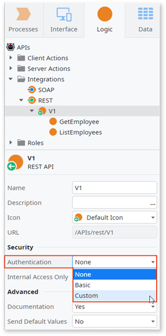Click the V1 REST API tree icon
The image size is (166, 336).
tap(42, 111)
